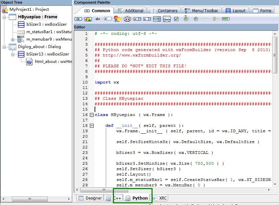Click the bSizer3 sizer icon
Viewport: 279px width, 205px height.
tap(21, 24)
